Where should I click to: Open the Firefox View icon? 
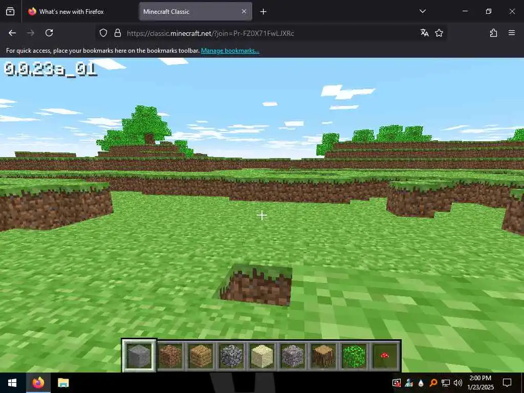coord(10,11)
